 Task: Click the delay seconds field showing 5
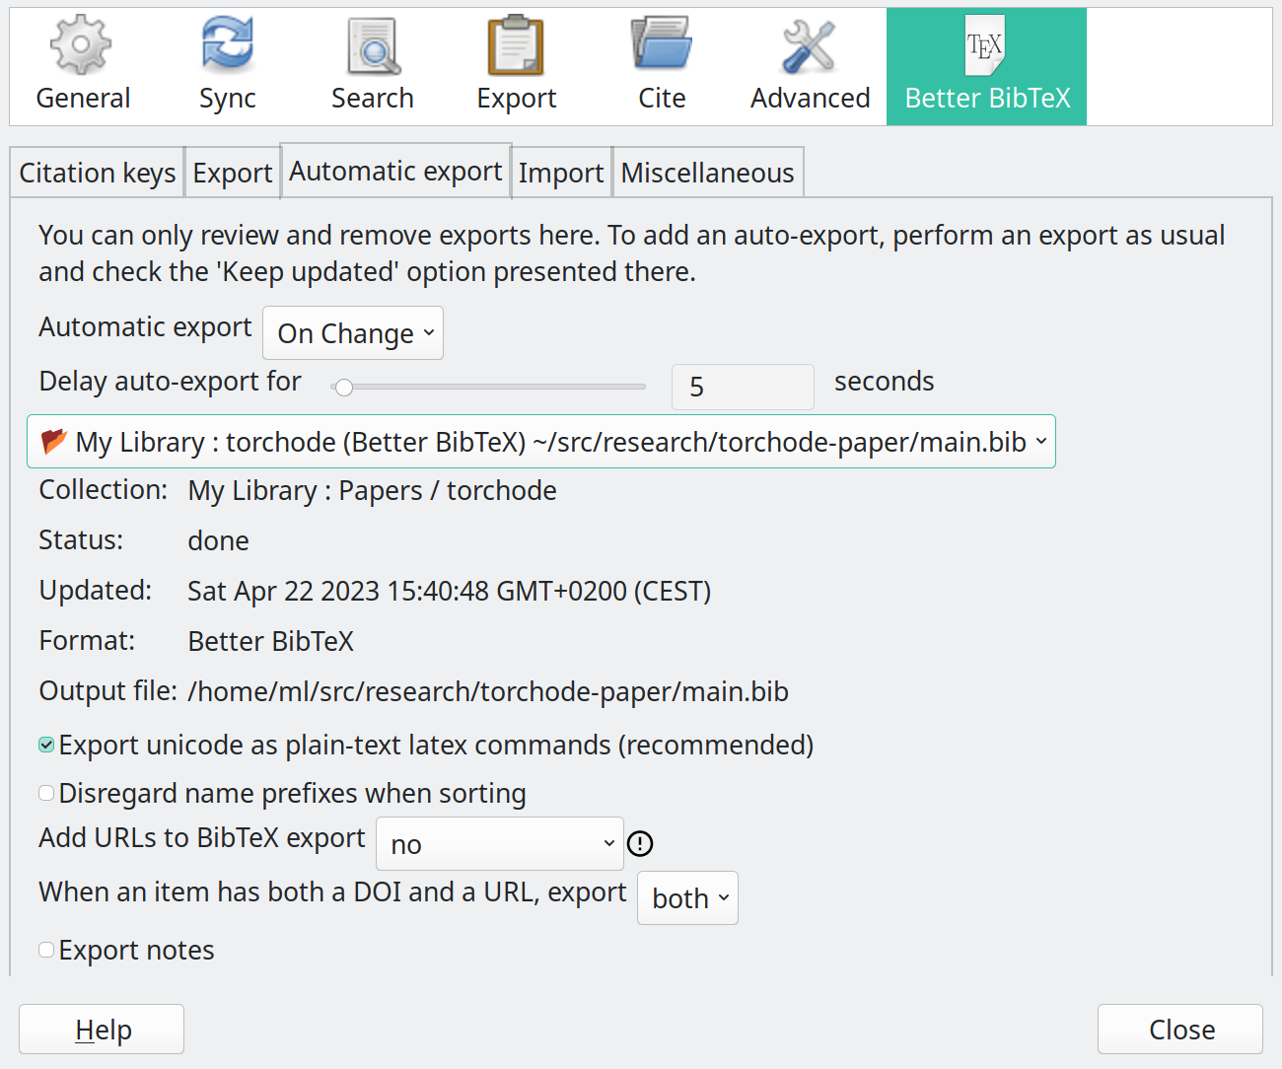tap(743, 387)
